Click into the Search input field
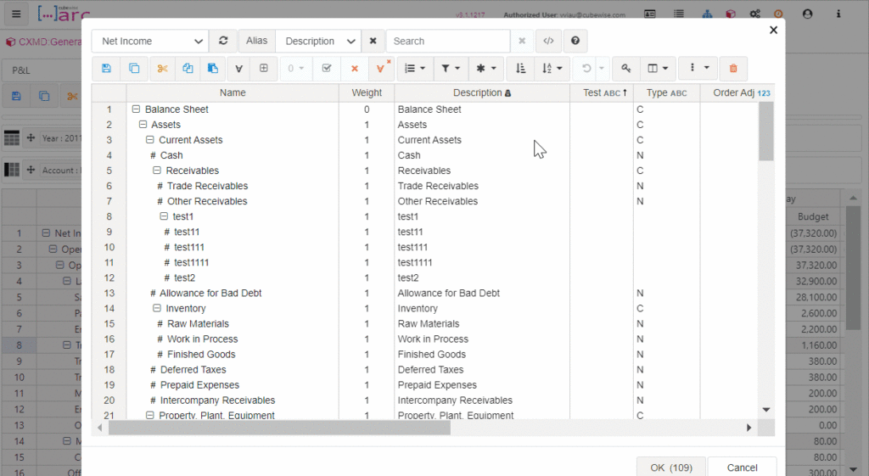Image resolution: width=869 pixels, height=476 pixels. click(x=447, y=41)
